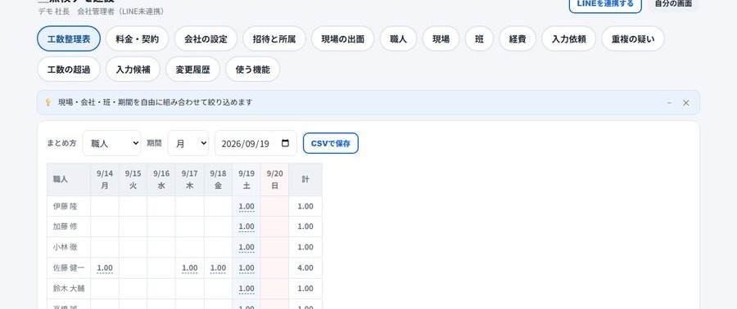
Task: Click the 9/14 月 column header
Action: (105, 180)
